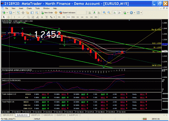The image size is (169, 121).
Task: Select the Text 'A' drawing tool
Action: (42, 17)
